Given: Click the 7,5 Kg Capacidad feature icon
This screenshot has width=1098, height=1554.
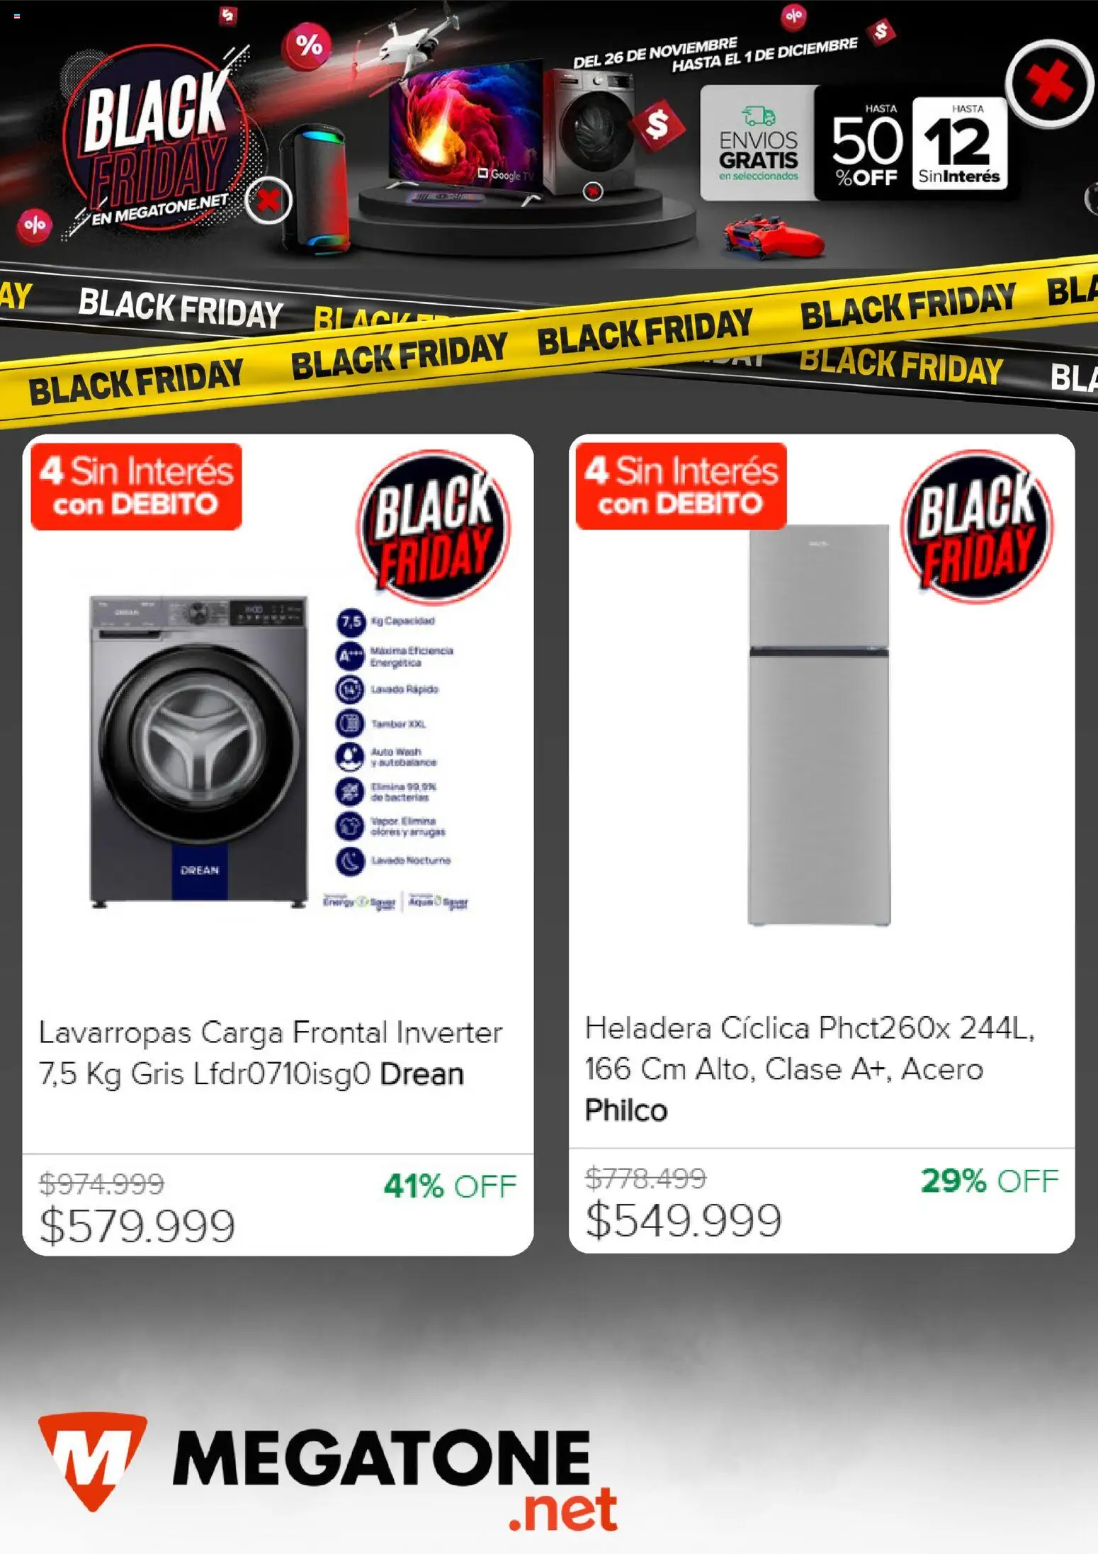Looking at the screenshot, I should pyautogui.click(x=351, y=622).
